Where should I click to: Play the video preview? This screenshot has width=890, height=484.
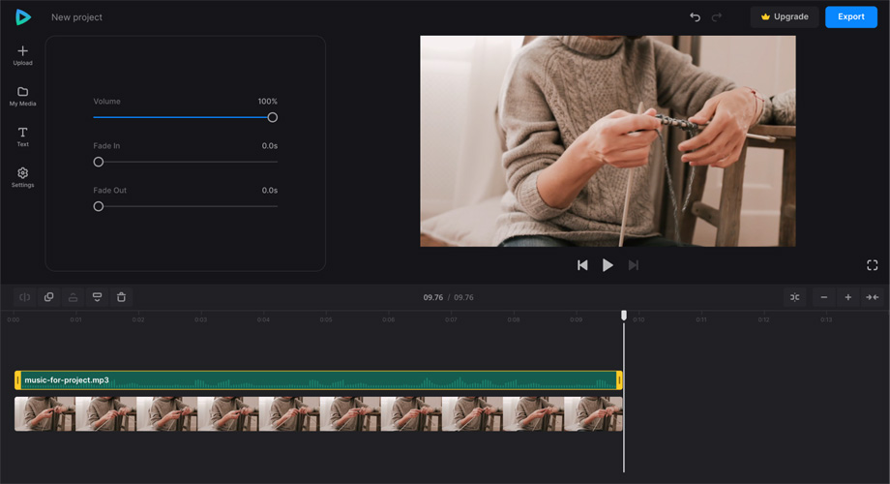[608, 265]
